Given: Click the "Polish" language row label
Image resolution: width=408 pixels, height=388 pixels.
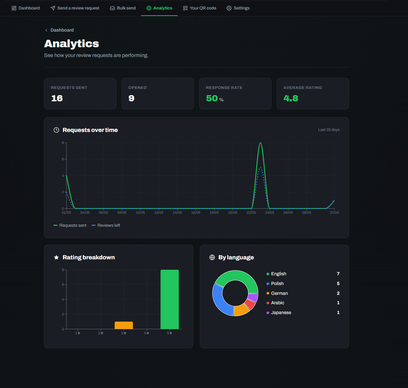Looking at the screenshot, I should click(x=277, y=284).
